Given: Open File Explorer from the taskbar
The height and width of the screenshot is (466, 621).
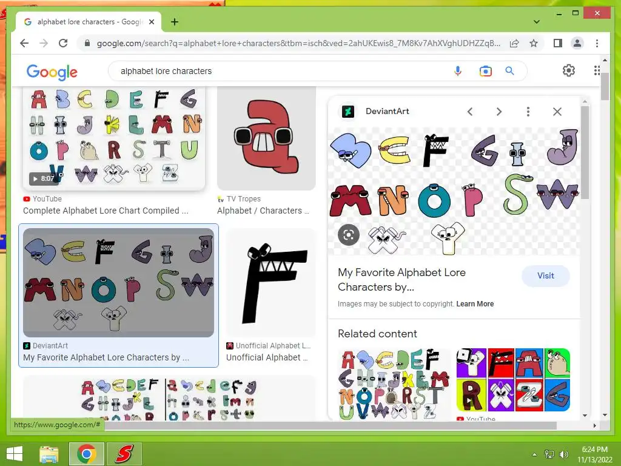Looking at the screenshot, I should pyautogui.click(x=49, y=454).
